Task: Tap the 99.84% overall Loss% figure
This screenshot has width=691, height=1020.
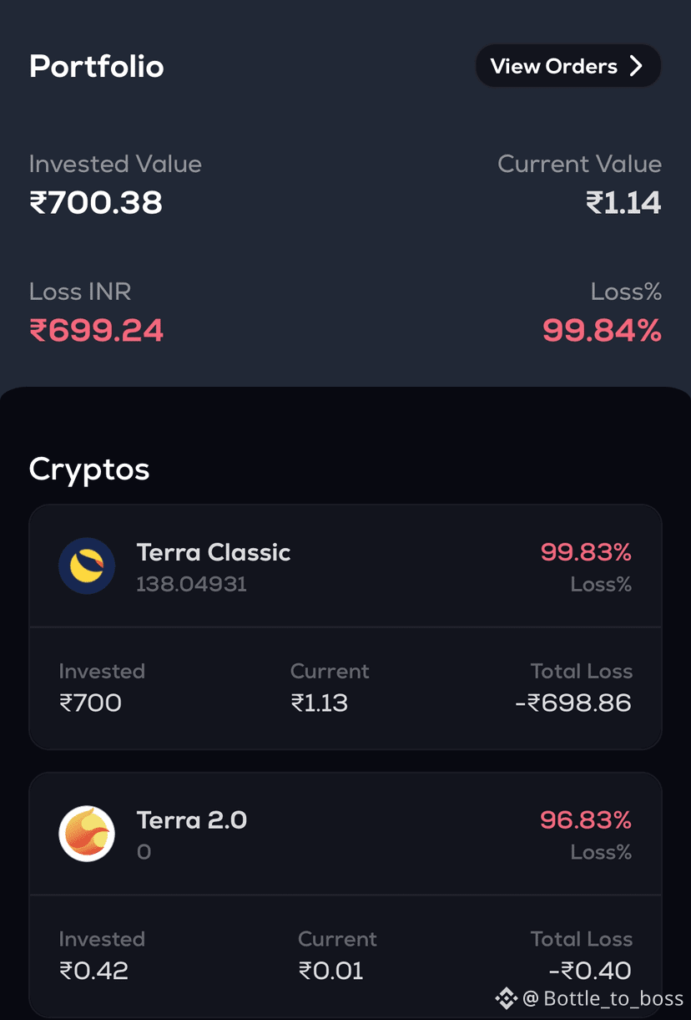Action: [x=602, y=330]
